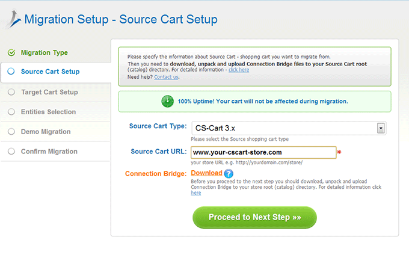
Task: Click the Migration Setup page heading
Action: [121, 20]
